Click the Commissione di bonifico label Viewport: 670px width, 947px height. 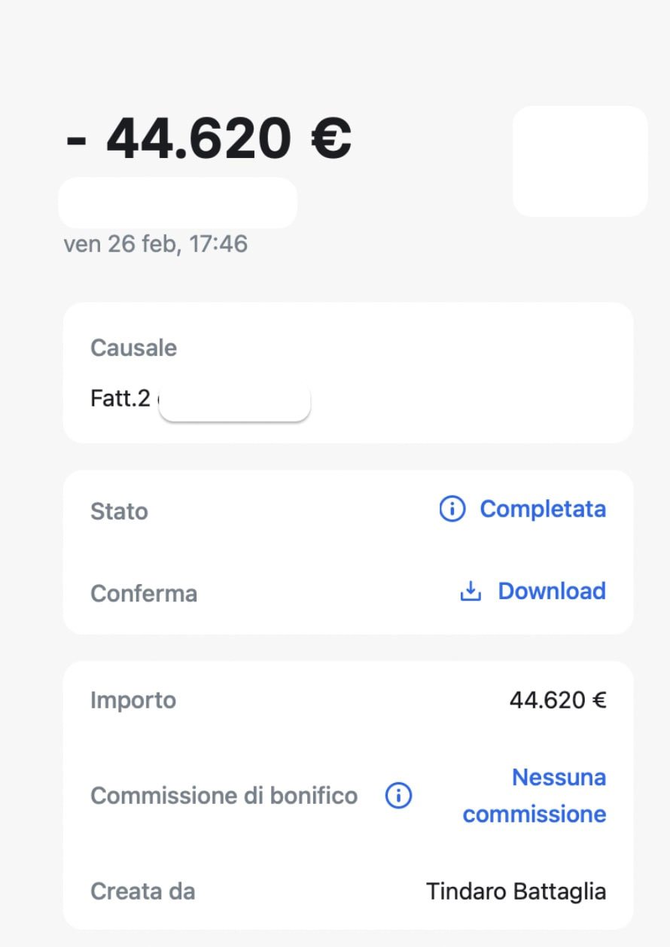pyautogui.click(x=224, y=796)
